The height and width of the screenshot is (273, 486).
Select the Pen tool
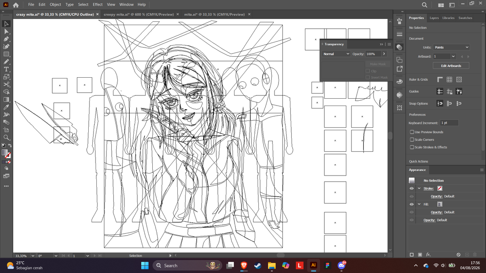[x=6, y=39]
